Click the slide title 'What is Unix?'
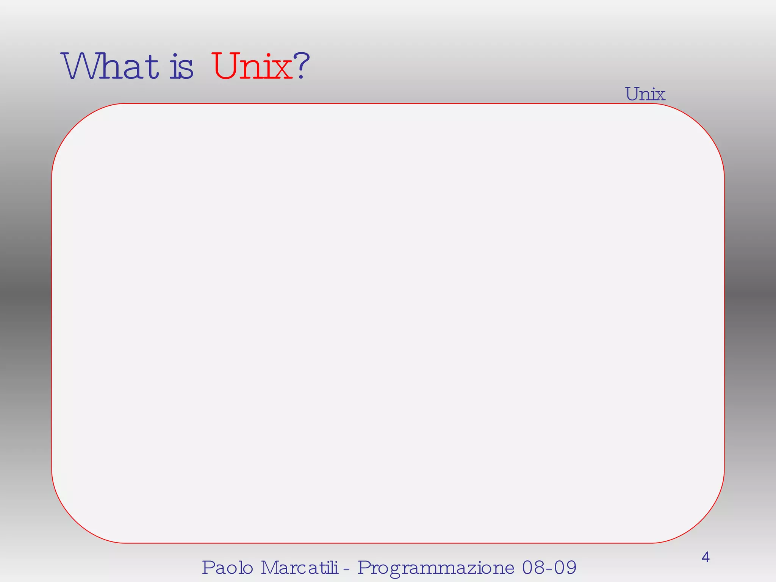The width and height of the screenshot is (776, 582). [x=185, y=66]
